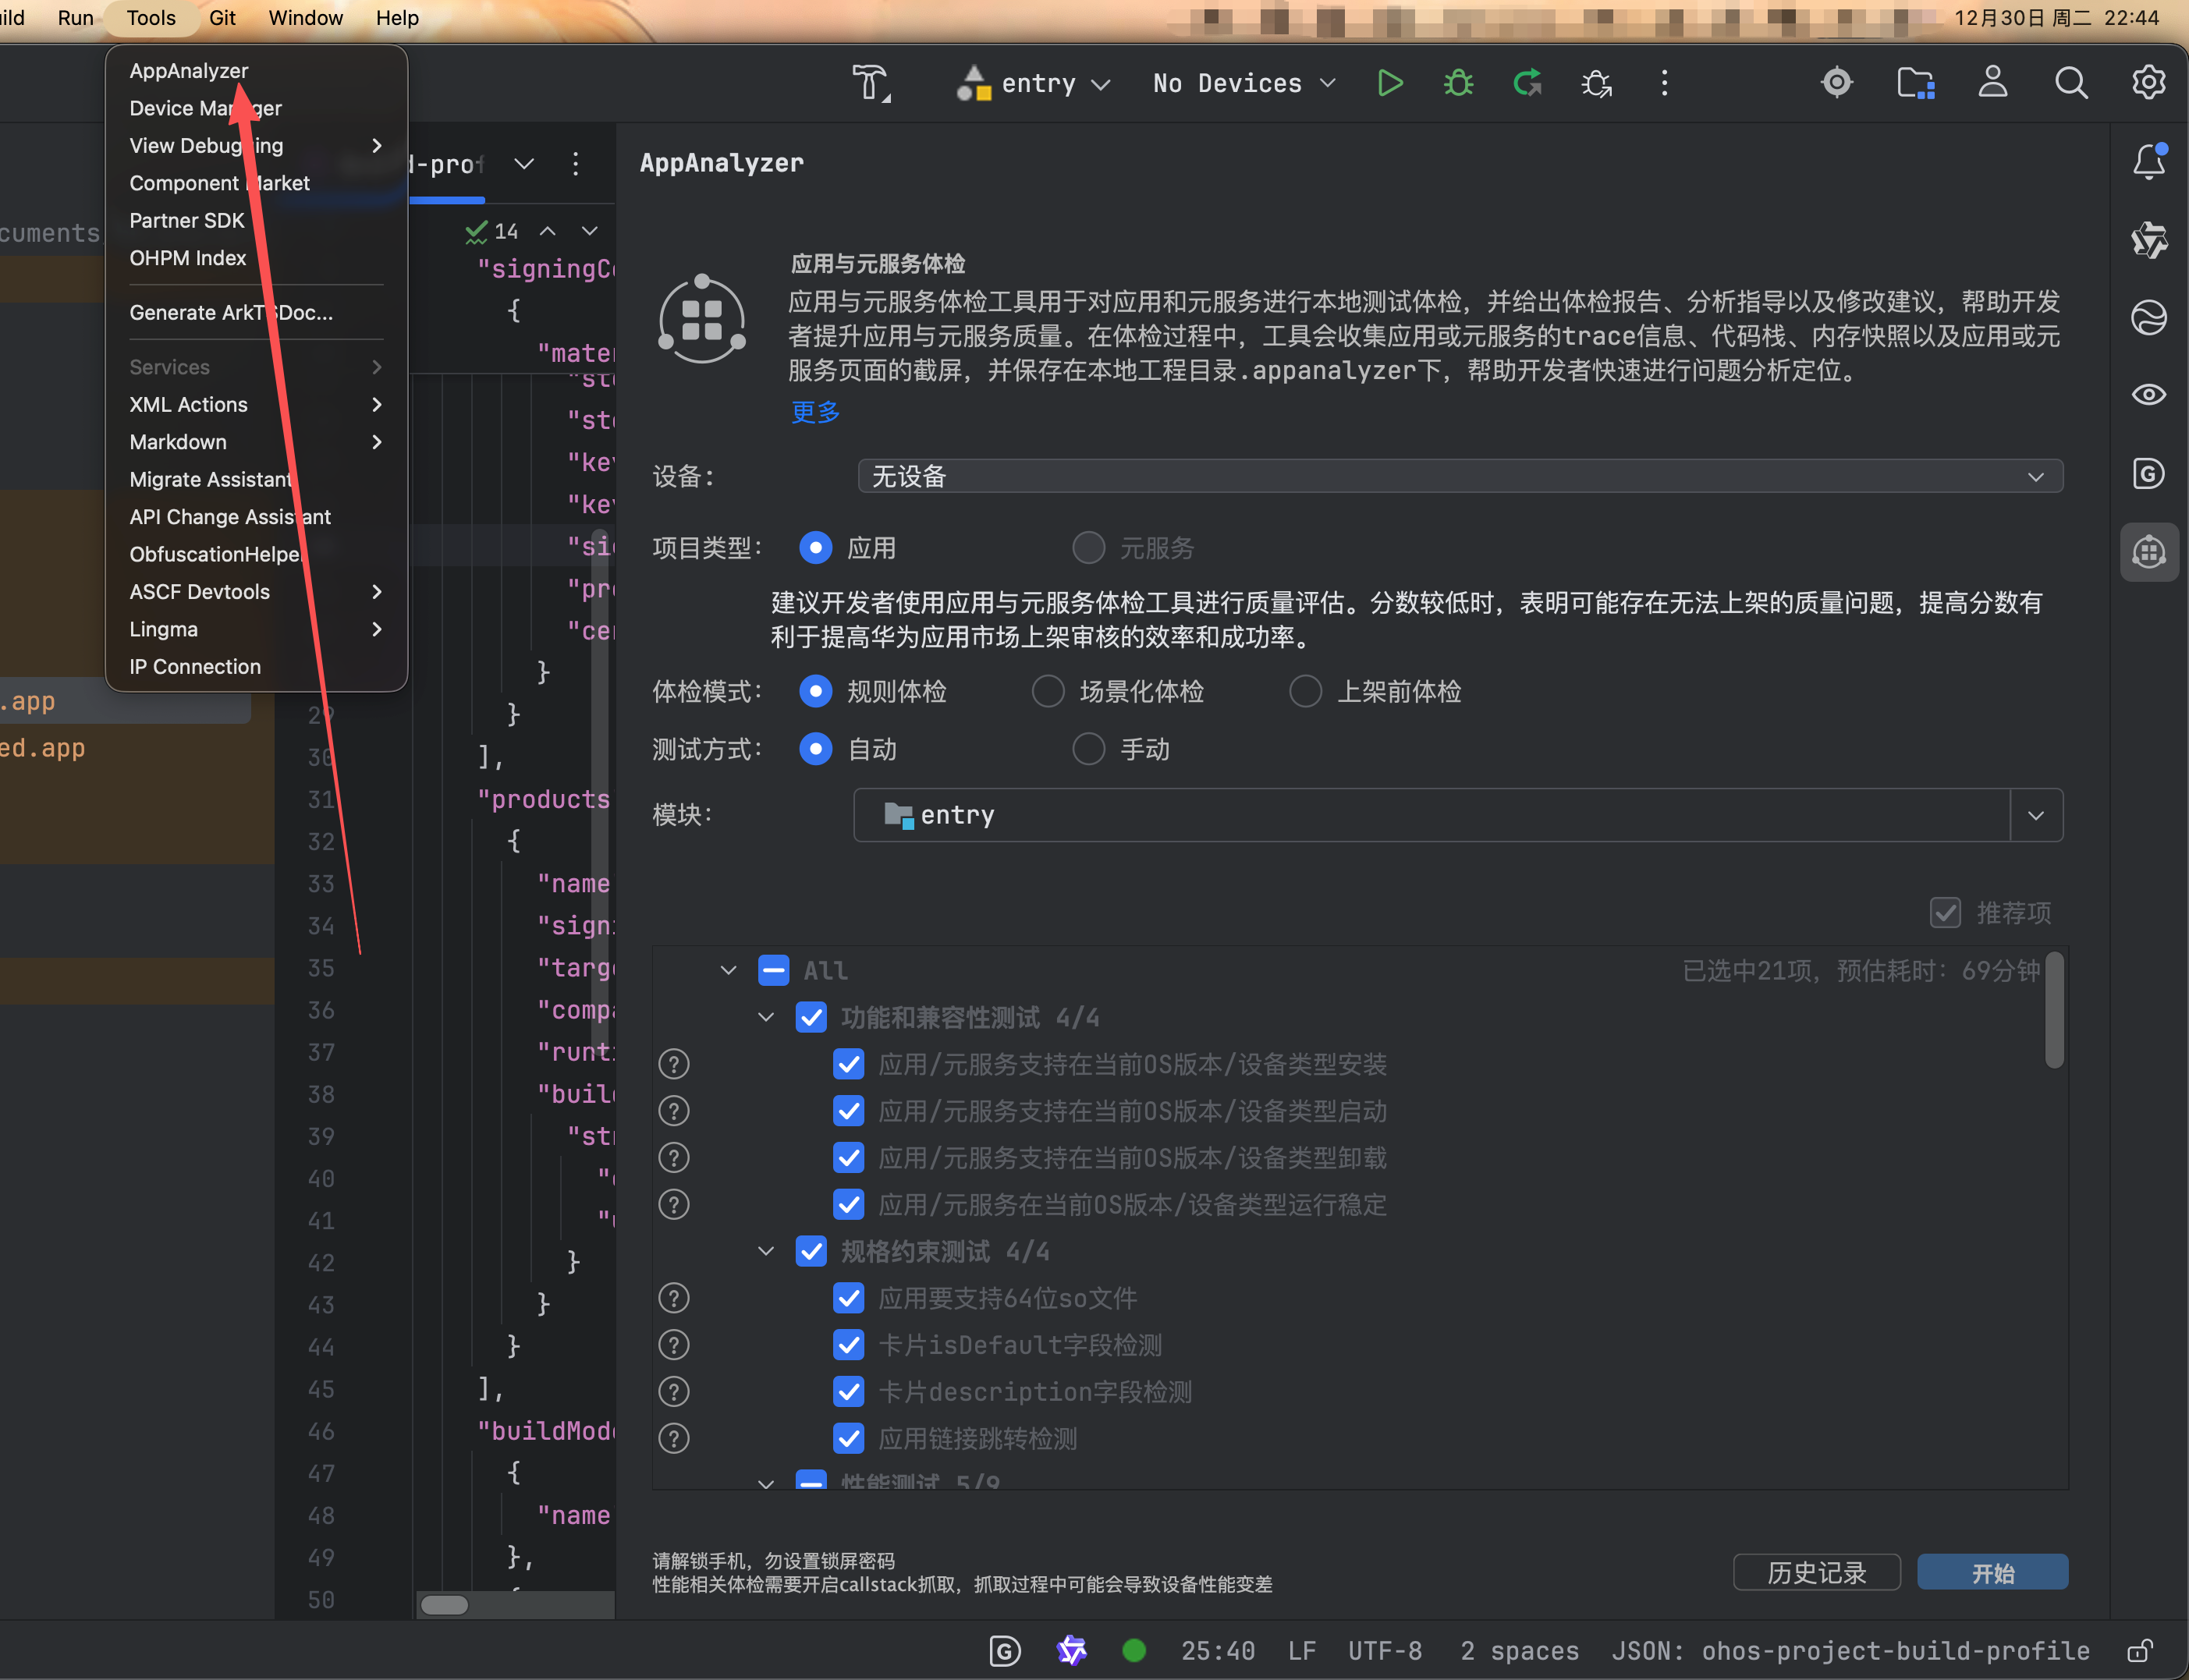Click the globe wave sidebar icon
This screenshot has height=1680, width=2189.
pyautogui.click(x=2149, y=318)
